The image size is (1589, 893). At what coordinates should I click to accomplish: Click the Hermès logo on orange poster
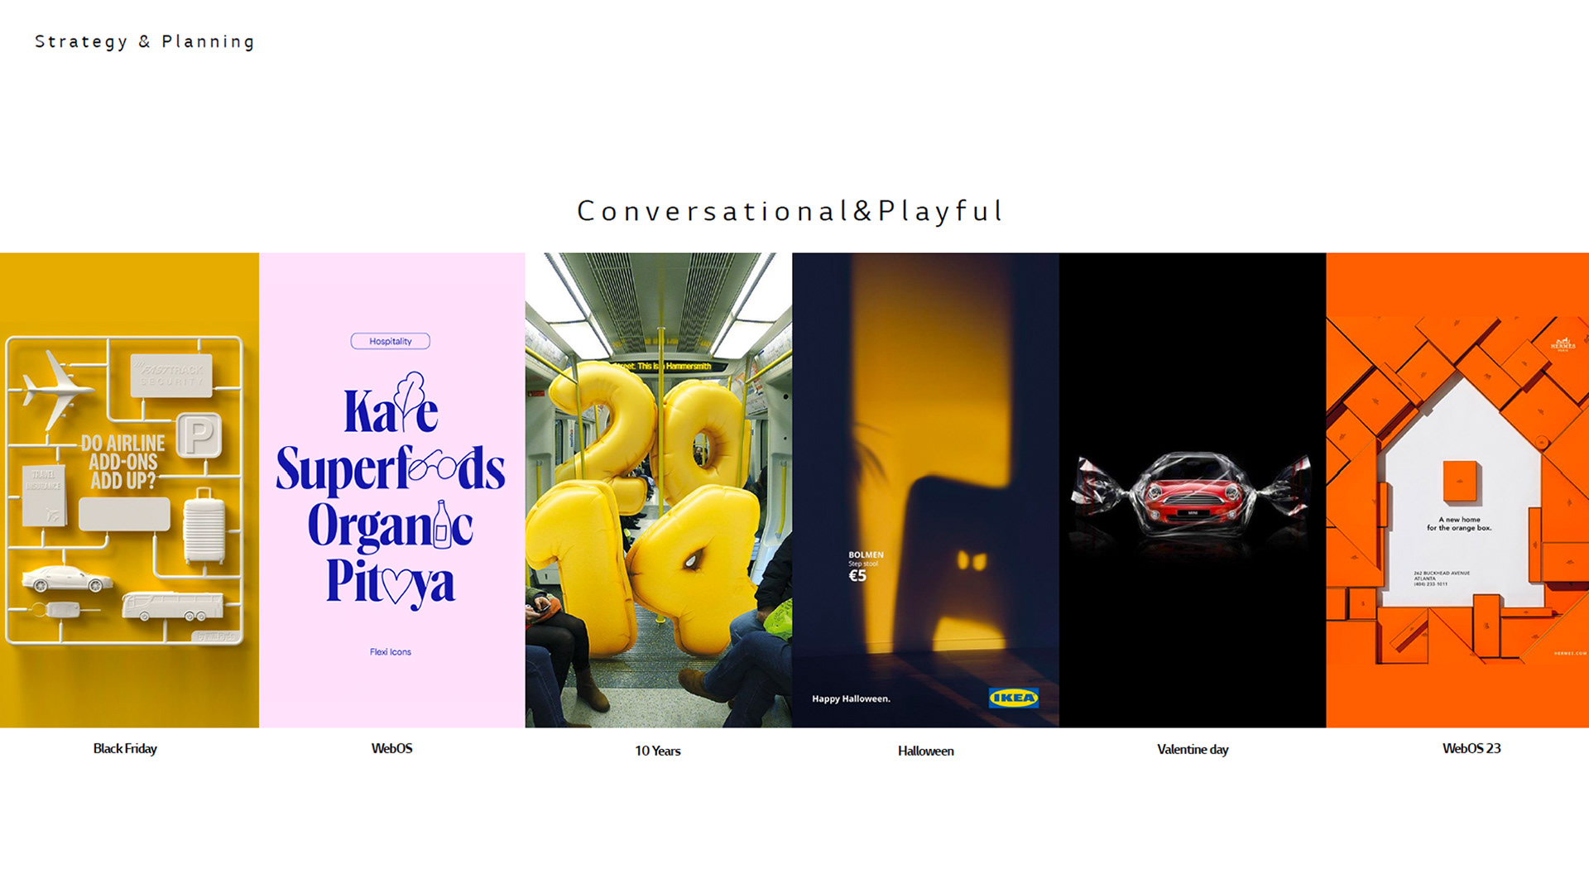(1563, 344)
